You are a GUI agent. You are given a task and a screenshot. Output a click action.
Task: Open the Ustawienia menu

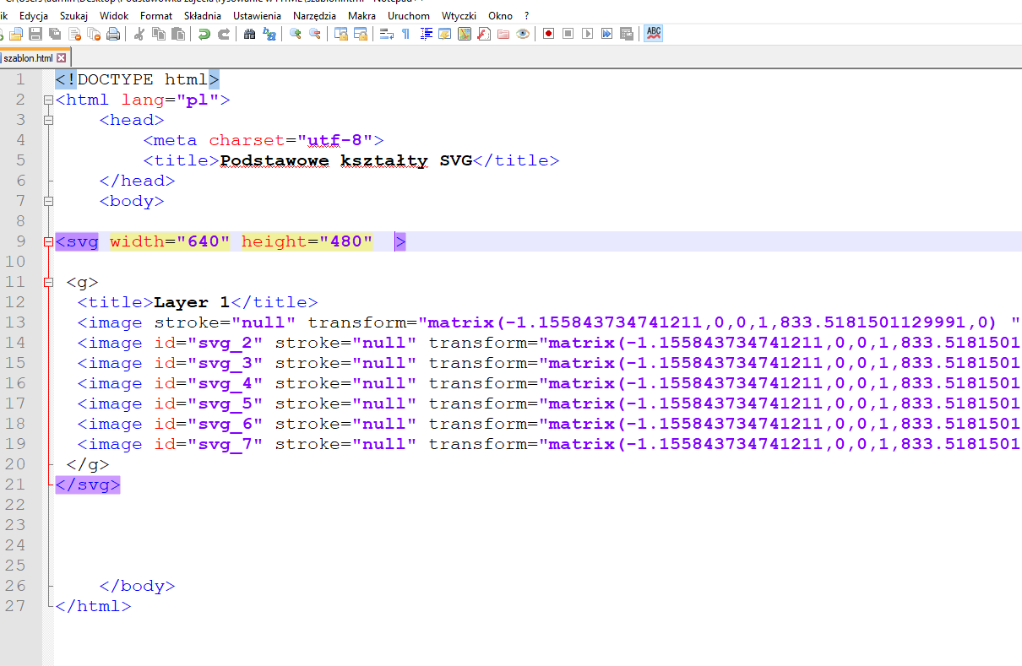pyautogui.click(x=257, y=15)
